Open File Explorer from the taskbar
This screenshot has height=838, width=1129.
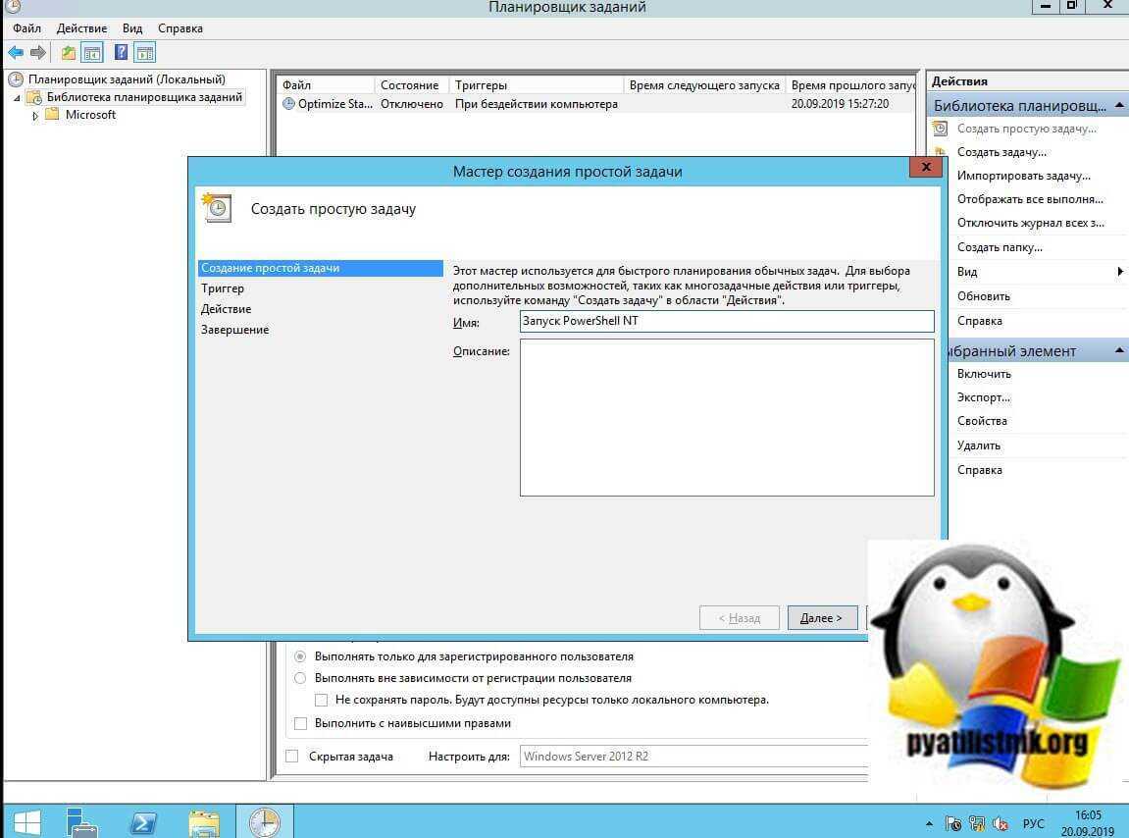[204, 820]
